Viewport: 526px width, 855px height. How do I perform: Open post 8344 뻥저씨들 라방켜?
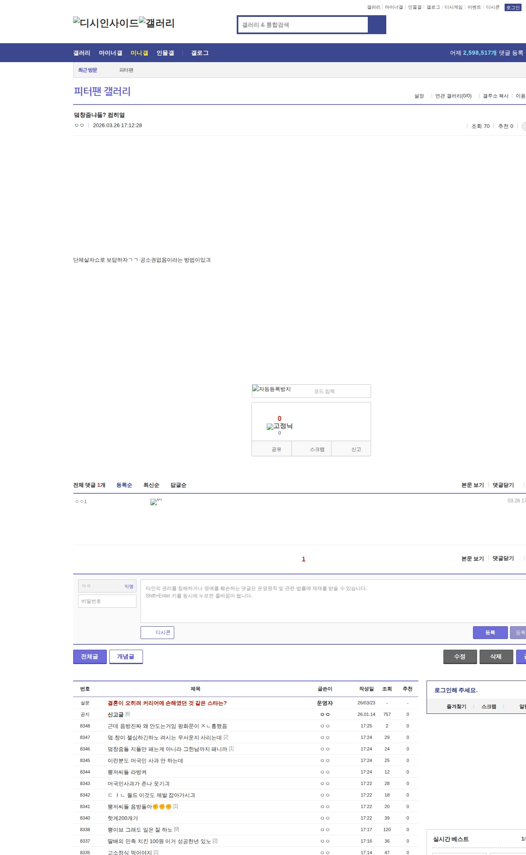point(127,772)
